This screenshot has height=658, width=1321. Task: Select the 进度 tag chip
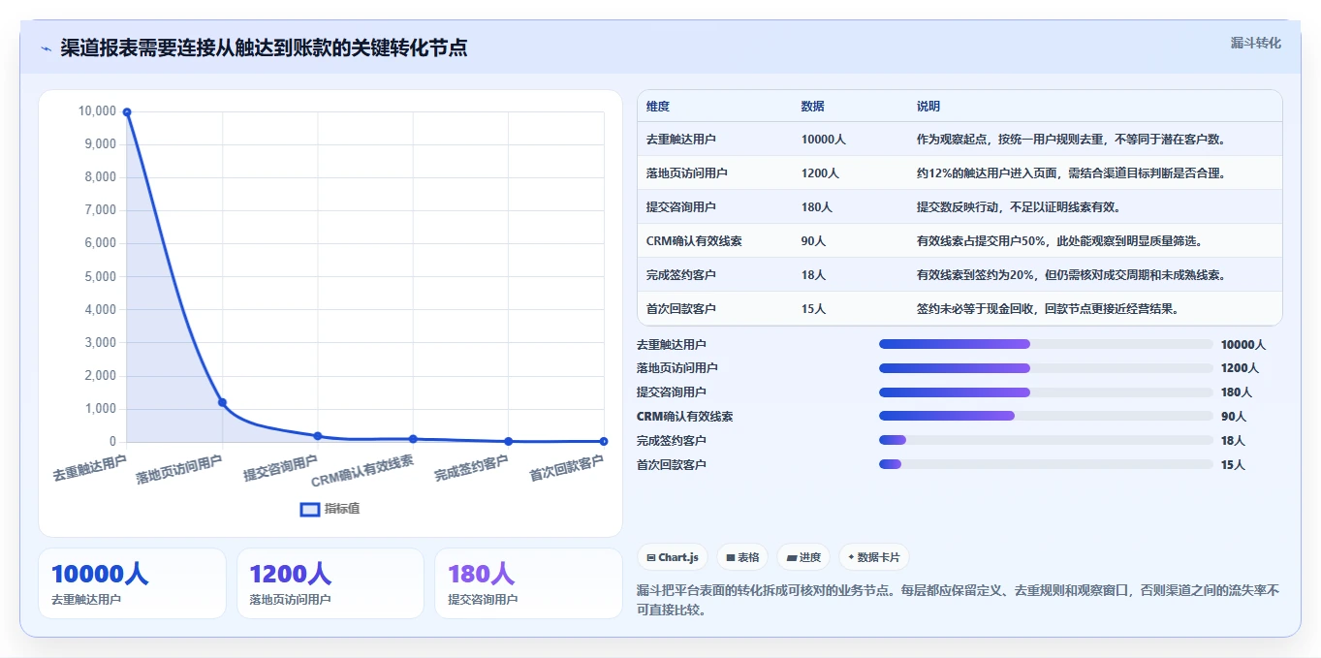coord(803,557)
